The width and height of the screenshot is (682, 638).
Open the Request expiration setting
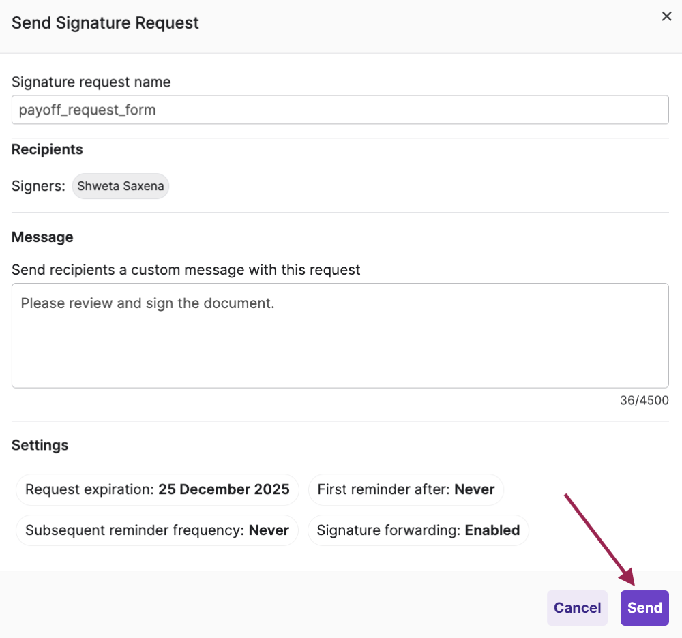[158, 489]
